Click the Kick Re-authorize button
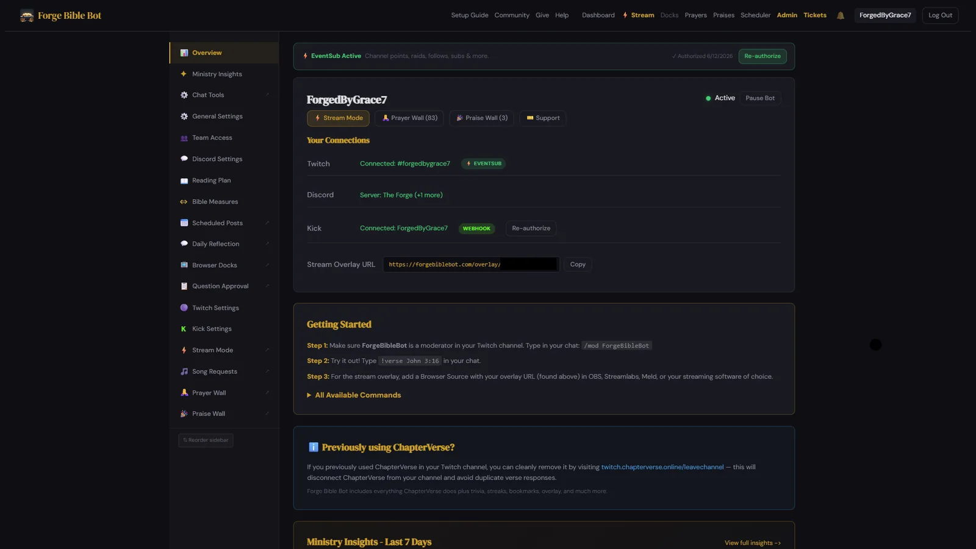Screen dimensions: 976x549 click(x=531, y=229)
